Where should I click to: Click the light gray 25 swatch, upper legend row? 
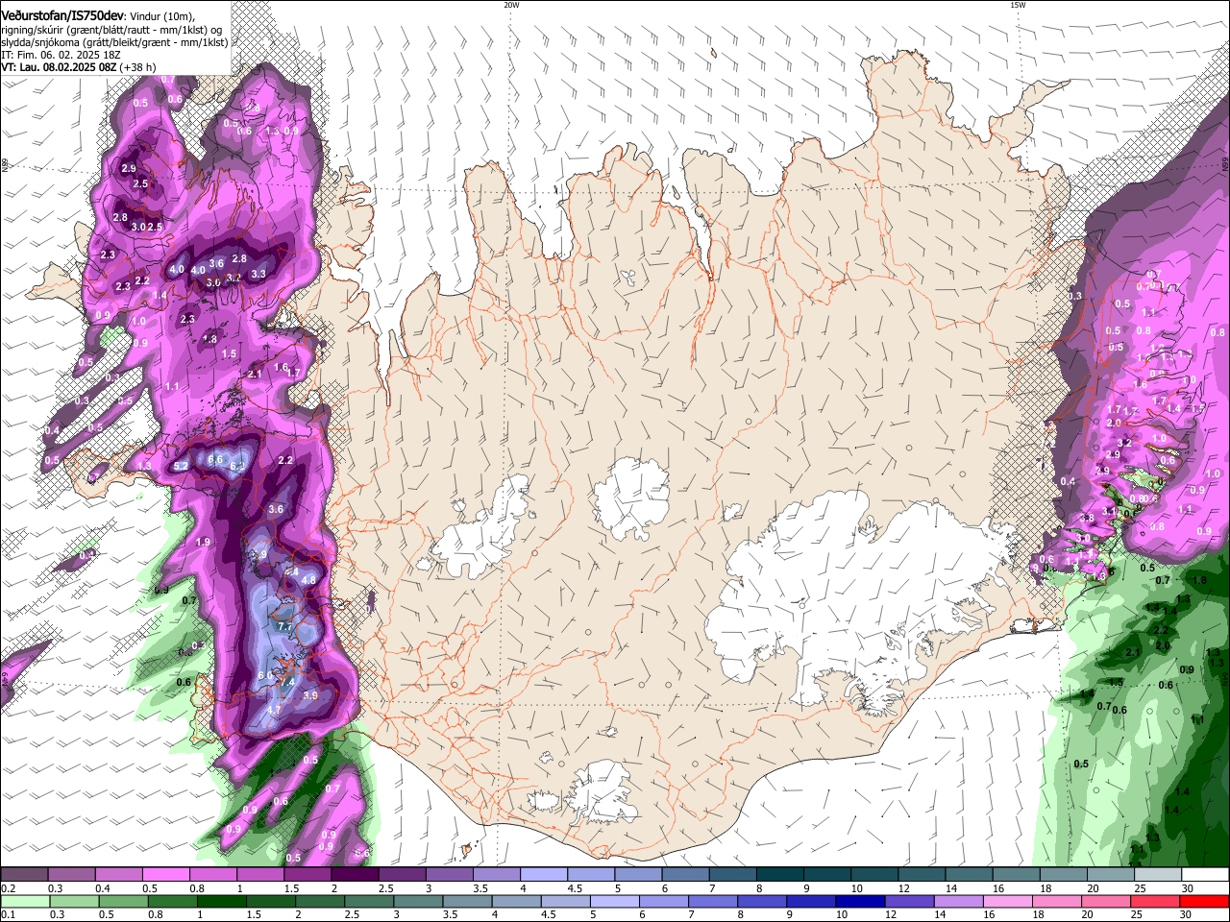click(x=1158, y=875)
